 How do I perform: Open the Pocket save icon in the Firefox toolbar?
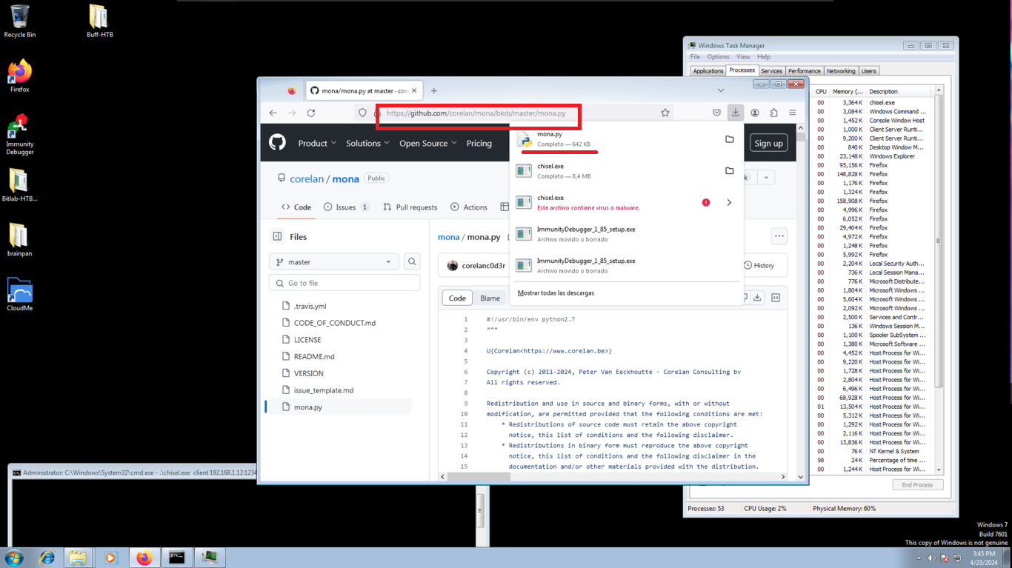[716, 113]
